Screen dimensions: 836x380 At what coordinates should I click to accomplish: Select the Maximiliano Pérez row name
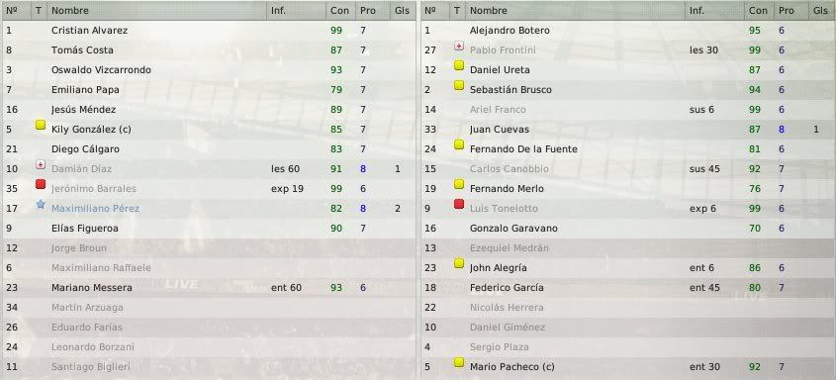click(x=95, y=209)
